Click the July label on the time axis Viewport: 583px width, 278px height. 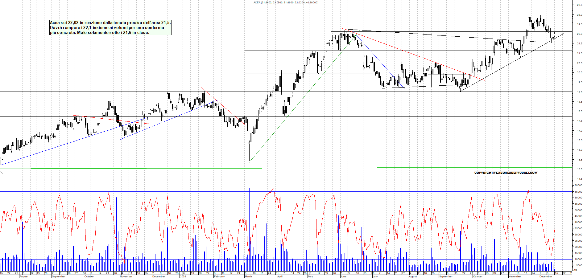tap(375, 276)
